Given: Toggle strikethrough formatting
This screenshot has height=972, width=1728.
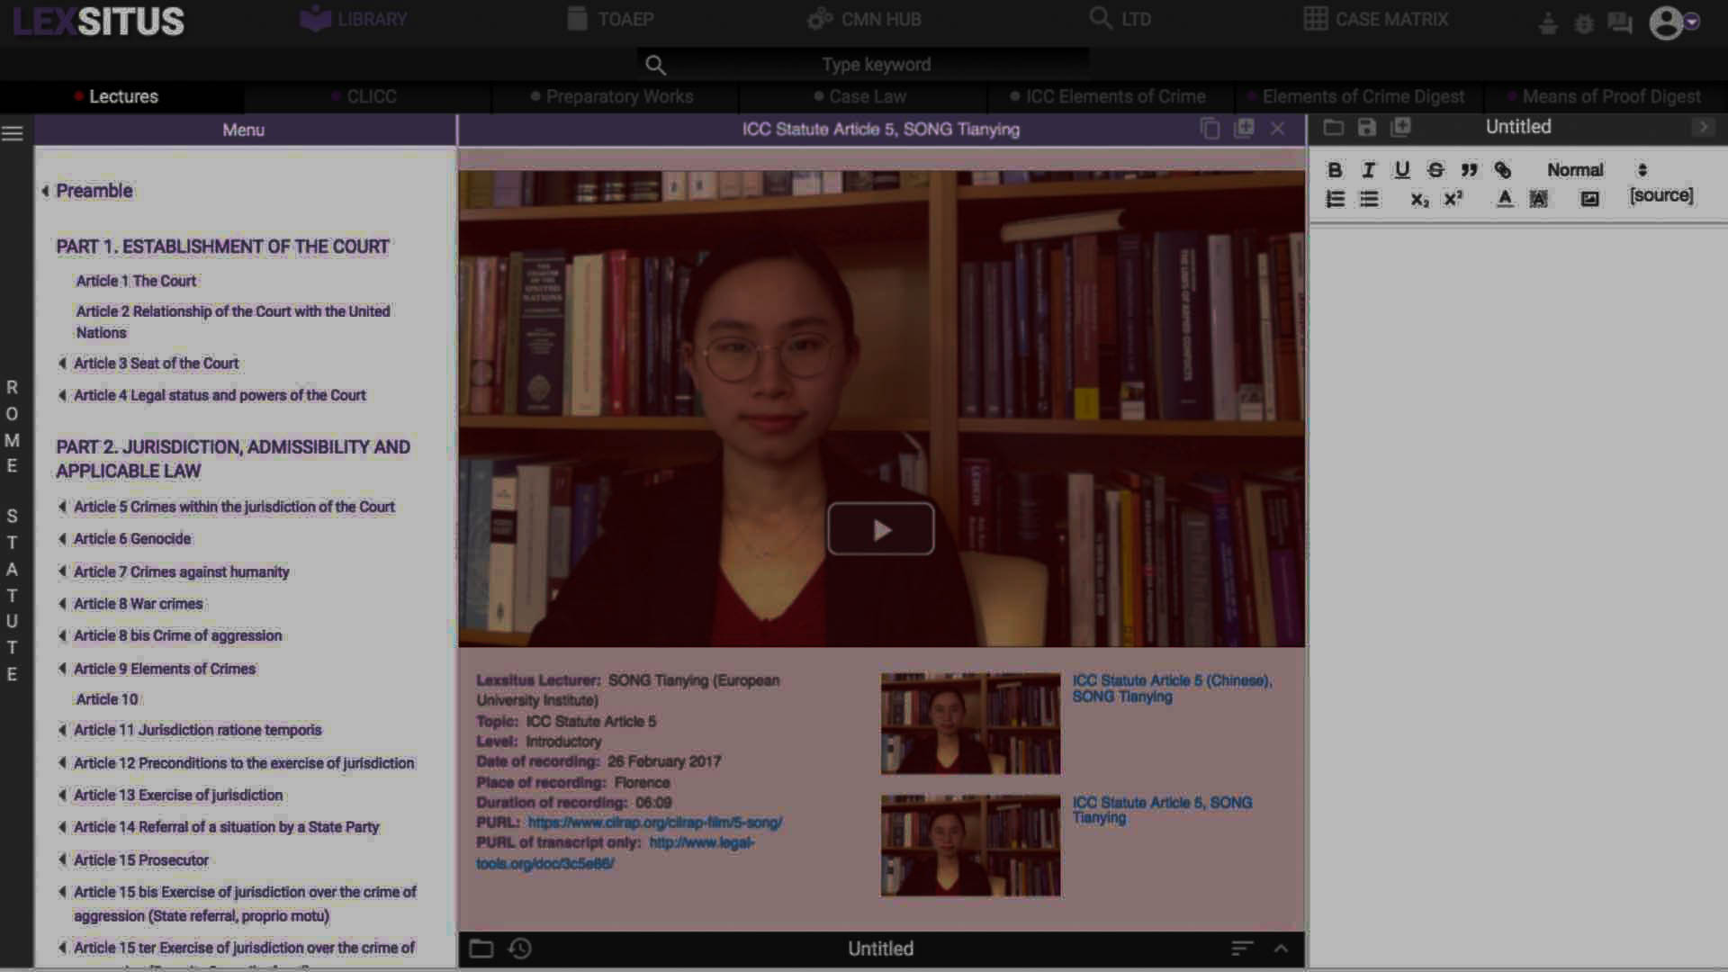Looking at the screenshot, I should click(x=1435, y=170).
